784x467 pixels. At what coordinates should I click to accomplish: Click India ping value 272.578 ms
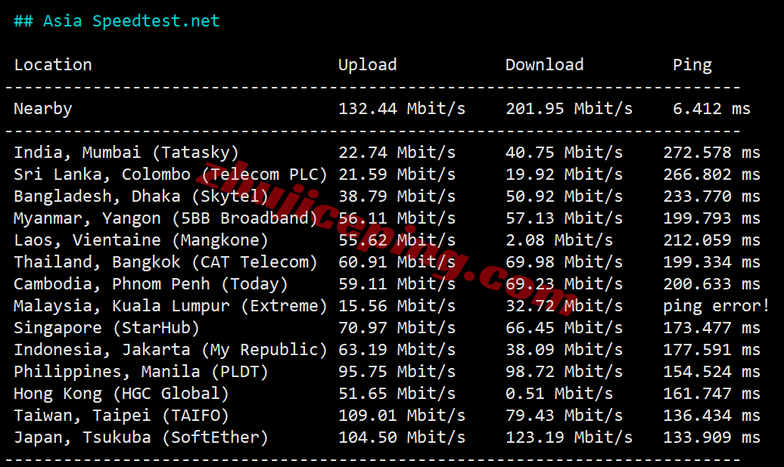tap(711, 153)
